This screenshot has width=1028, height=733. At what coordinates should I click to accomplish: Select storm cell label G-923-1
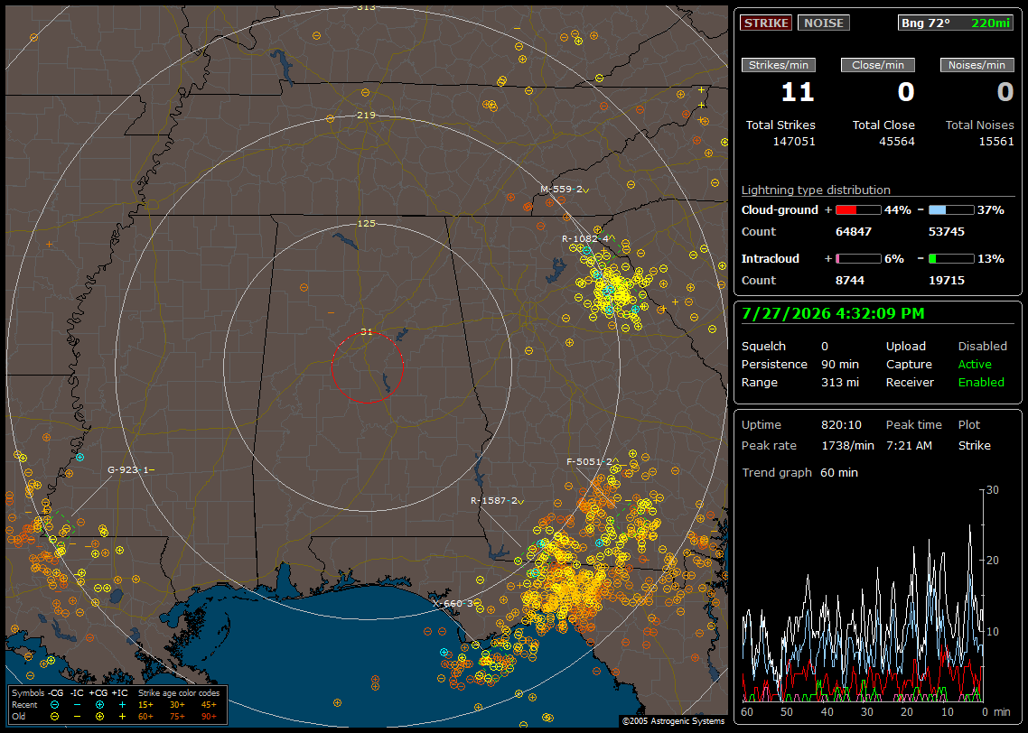click(x=129, y=469)
